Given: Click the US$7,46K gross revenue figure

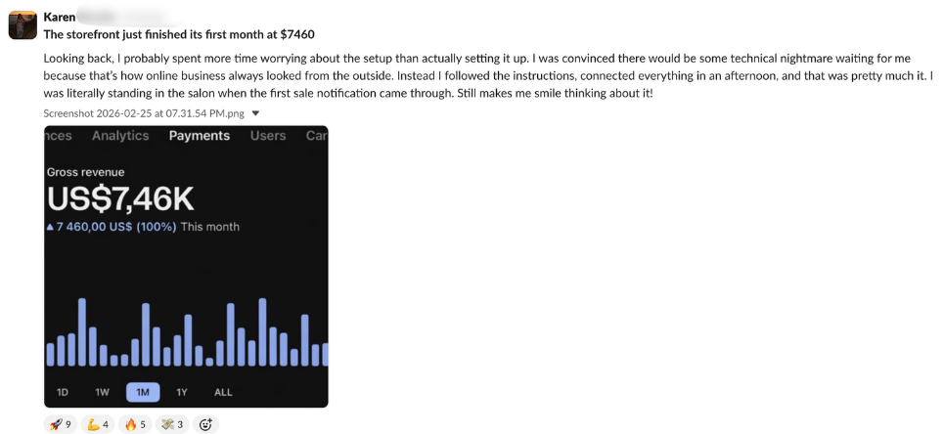Looking at the screenshot, I should point(120,199).
